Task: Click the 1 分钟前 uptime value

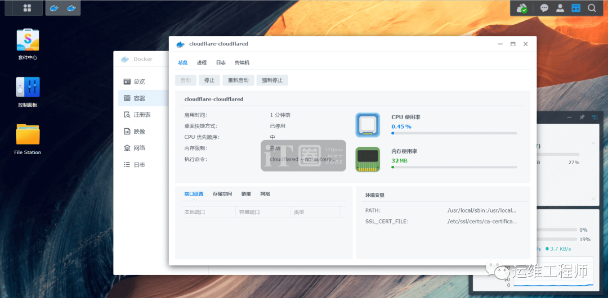Action: (280, 115)
